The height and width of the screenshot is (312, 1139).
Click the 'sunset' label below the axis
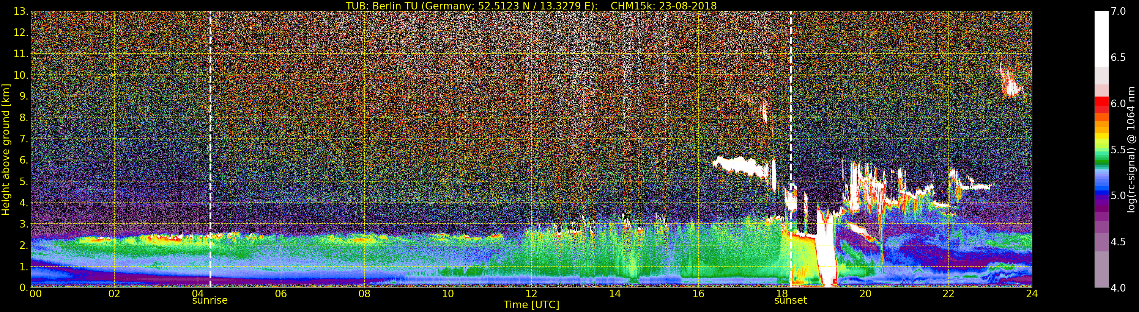[x=791, y=301]
